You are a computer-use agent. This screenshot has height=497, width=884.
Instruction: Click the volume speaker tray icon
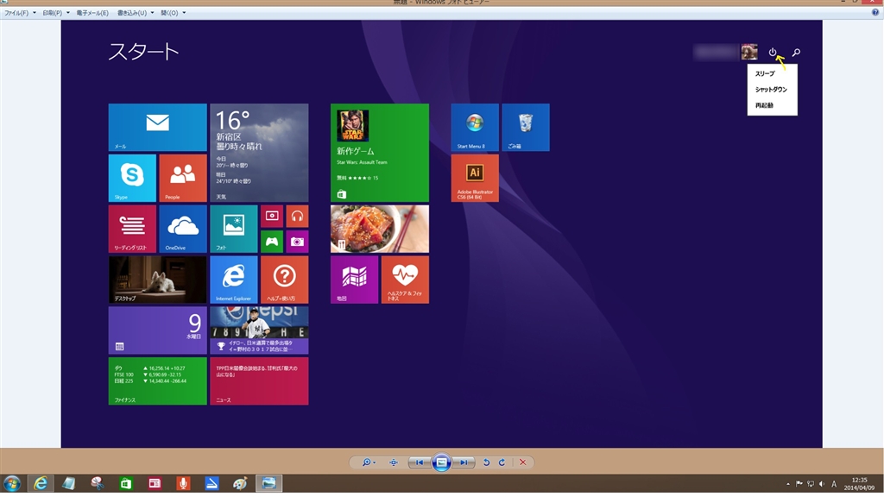822,484
